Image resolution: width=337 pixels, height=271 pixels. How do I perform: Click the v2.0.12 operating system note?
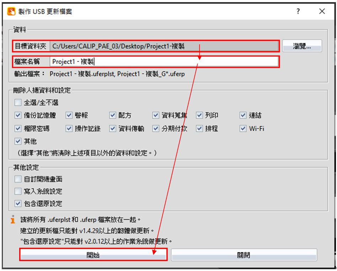96,242
